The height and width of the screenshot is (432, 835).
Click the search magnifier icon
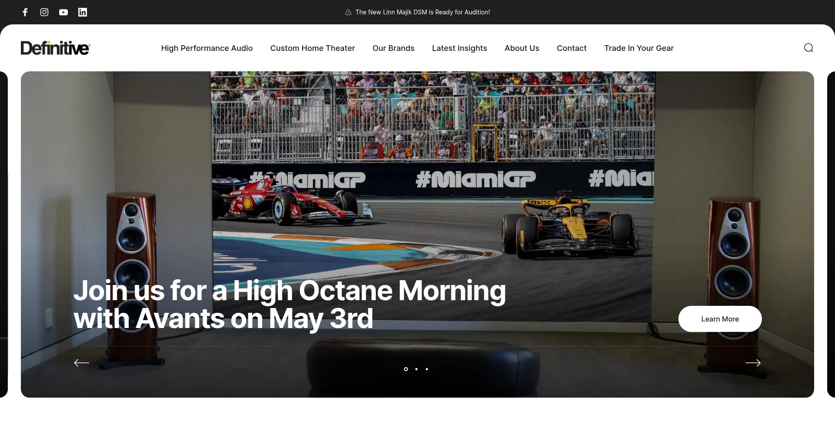pos(808,48)
